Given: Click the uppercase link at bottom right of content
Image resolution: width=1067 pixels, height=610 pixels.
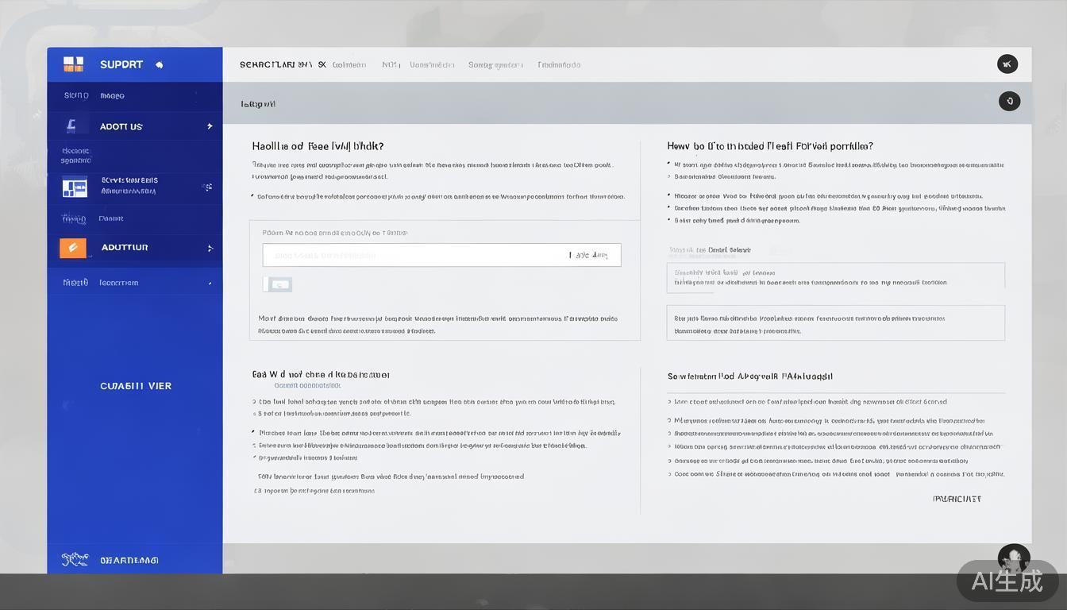Looking at the screenshot, I should [x=957, y=499].
